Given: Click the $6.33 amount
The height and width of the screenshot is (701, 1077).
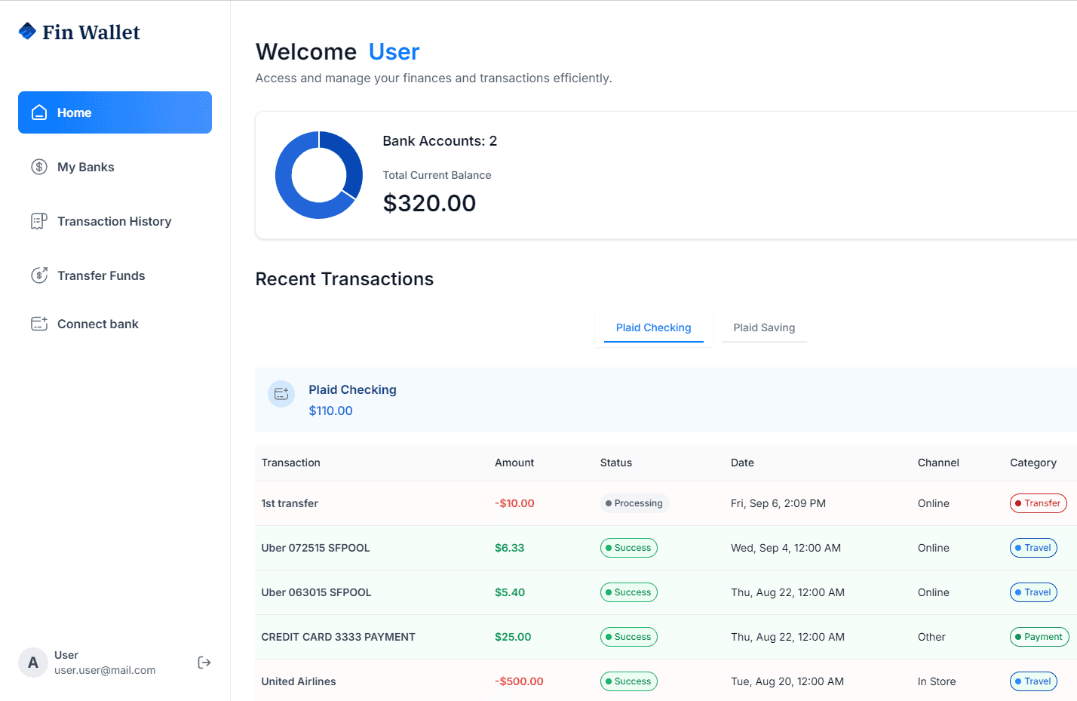Looking at the screenshot, I should (x=510, y=548).
